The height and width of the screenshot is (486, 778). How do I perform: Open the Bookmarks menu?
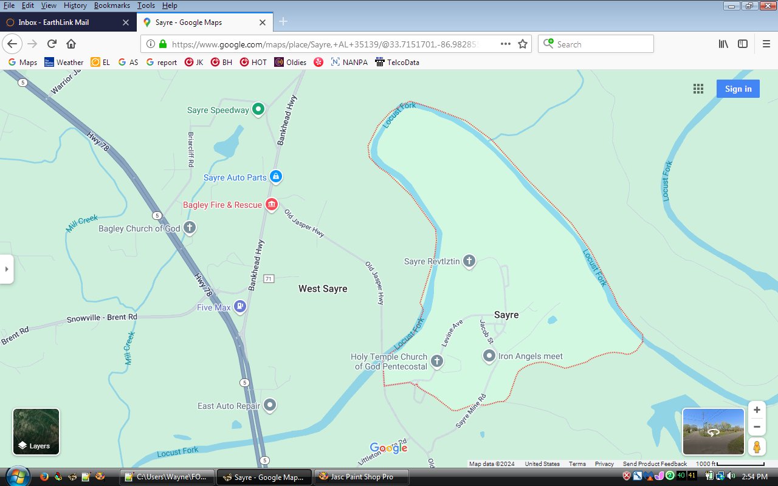pyautogui.click(x=112, y=5)
